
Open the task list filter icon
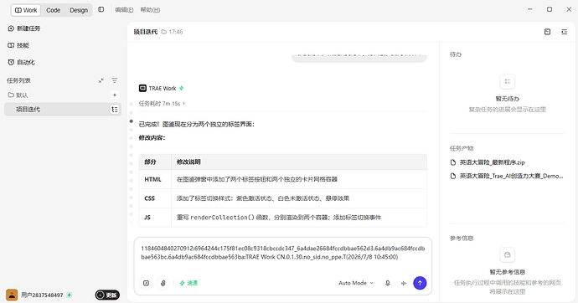click(x=115, y=80)
